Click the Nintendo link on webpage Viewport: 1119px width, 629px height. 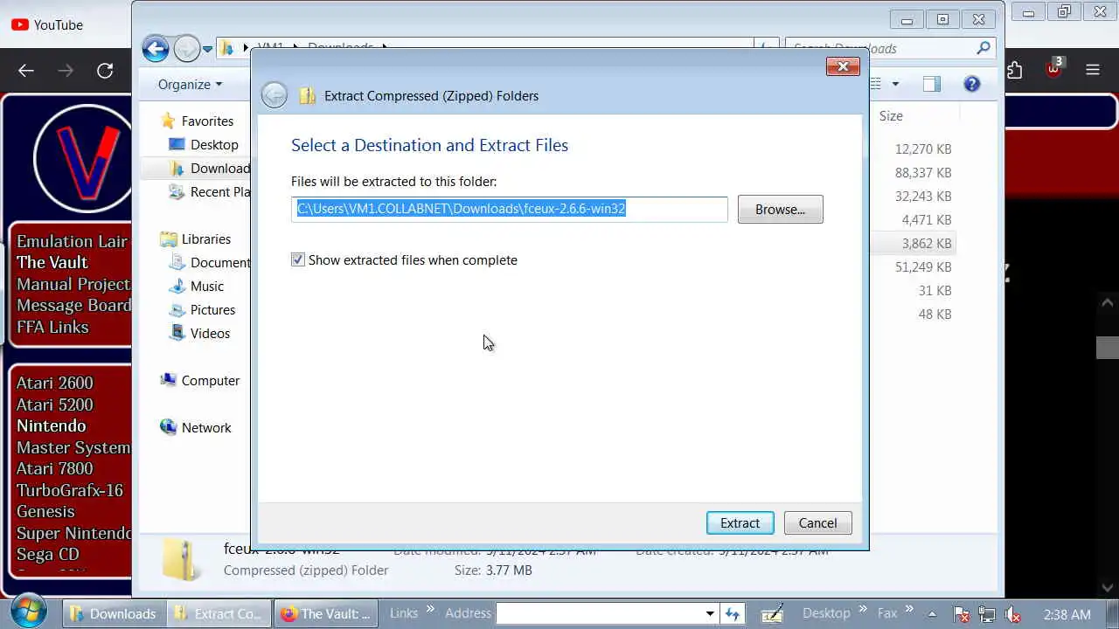[x=52, y=425]
